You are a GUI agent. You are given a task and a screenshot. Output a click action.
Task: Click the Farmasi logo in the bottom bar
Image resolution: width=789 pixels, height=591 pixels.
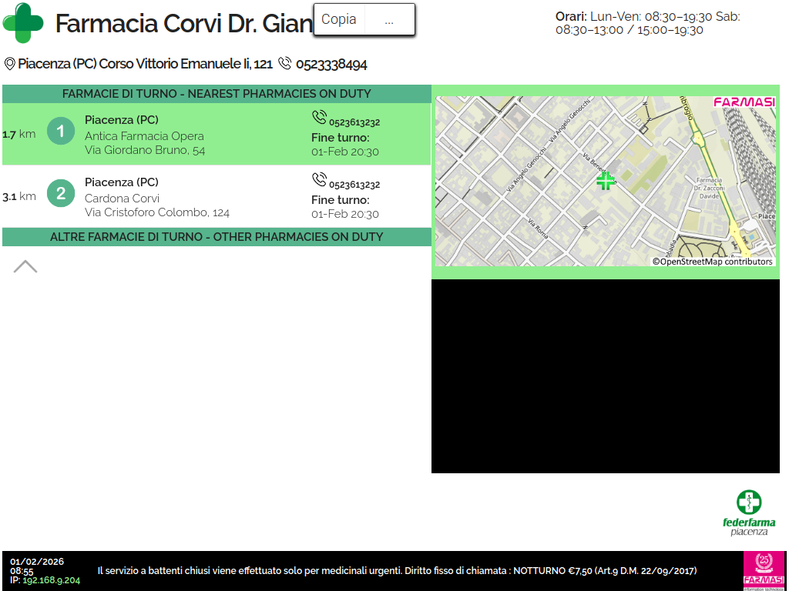coord(764,570)
